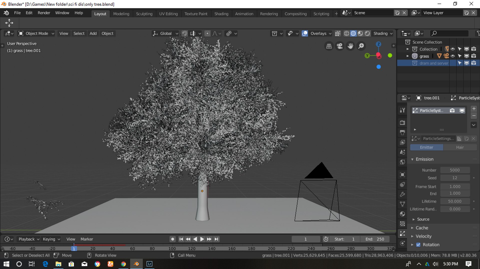Open Active Tool settings tab icon
The width and height of the screenshot is (480, 269).
(x=402, y=110)
